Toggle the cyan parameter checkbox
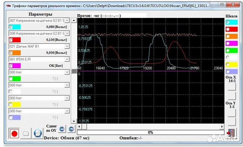 coord(11,27)
